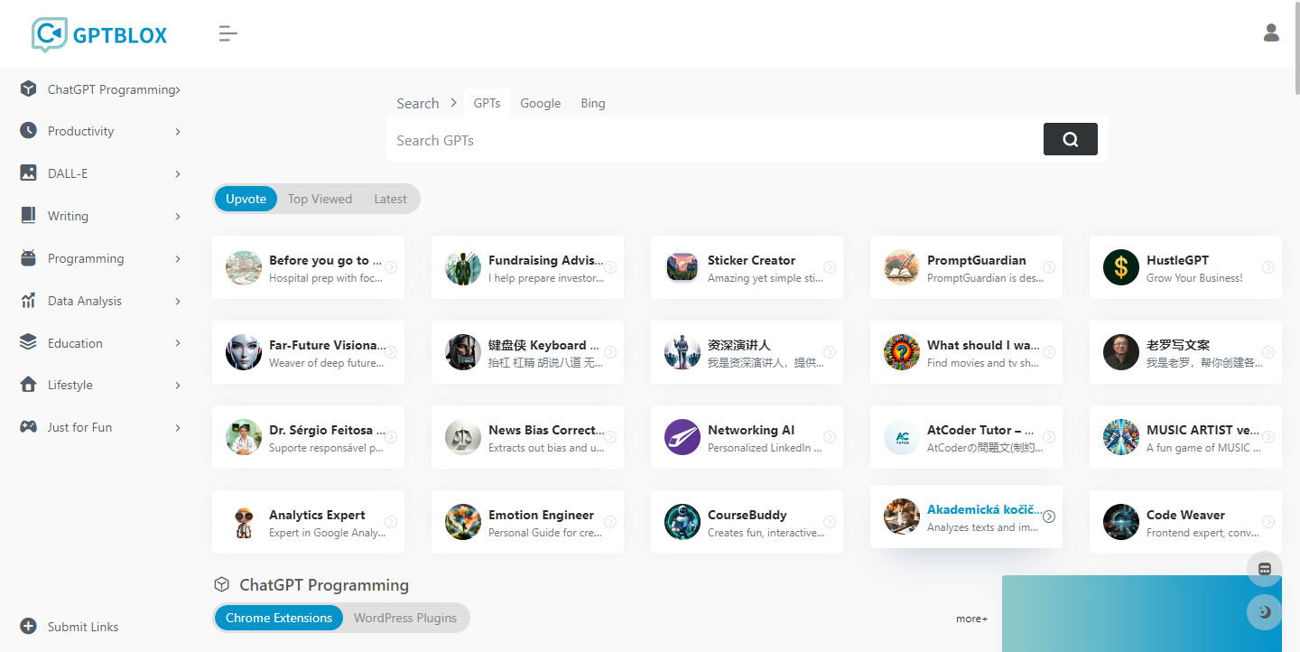Viewport: 1300px width, 652px height.
Task: Open the What should I watch card
Action: point(966,352)
